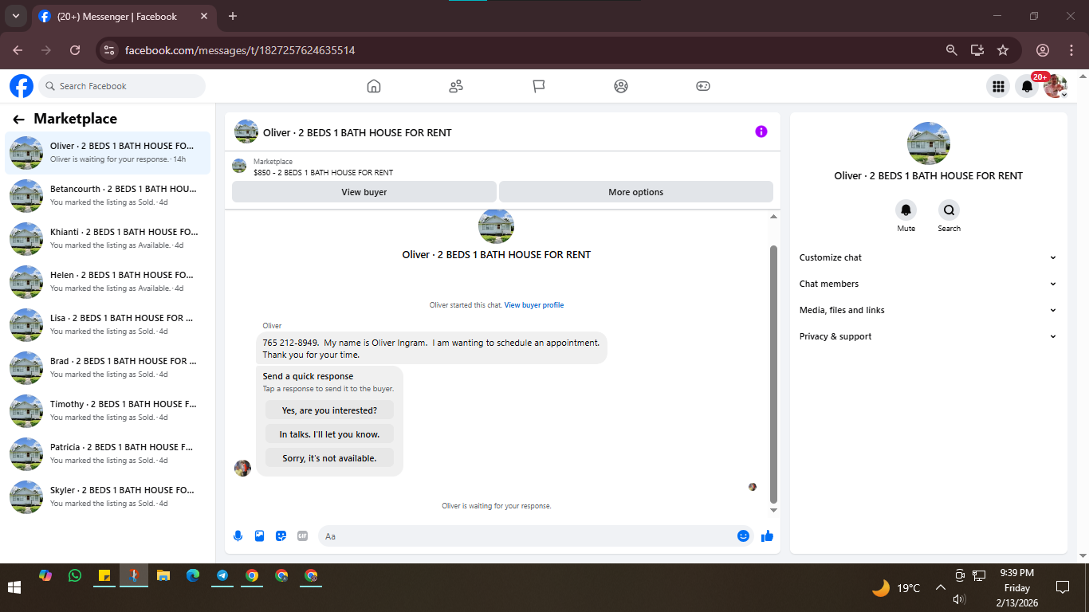Mute this chat with the bell icon

coord(906,210)
